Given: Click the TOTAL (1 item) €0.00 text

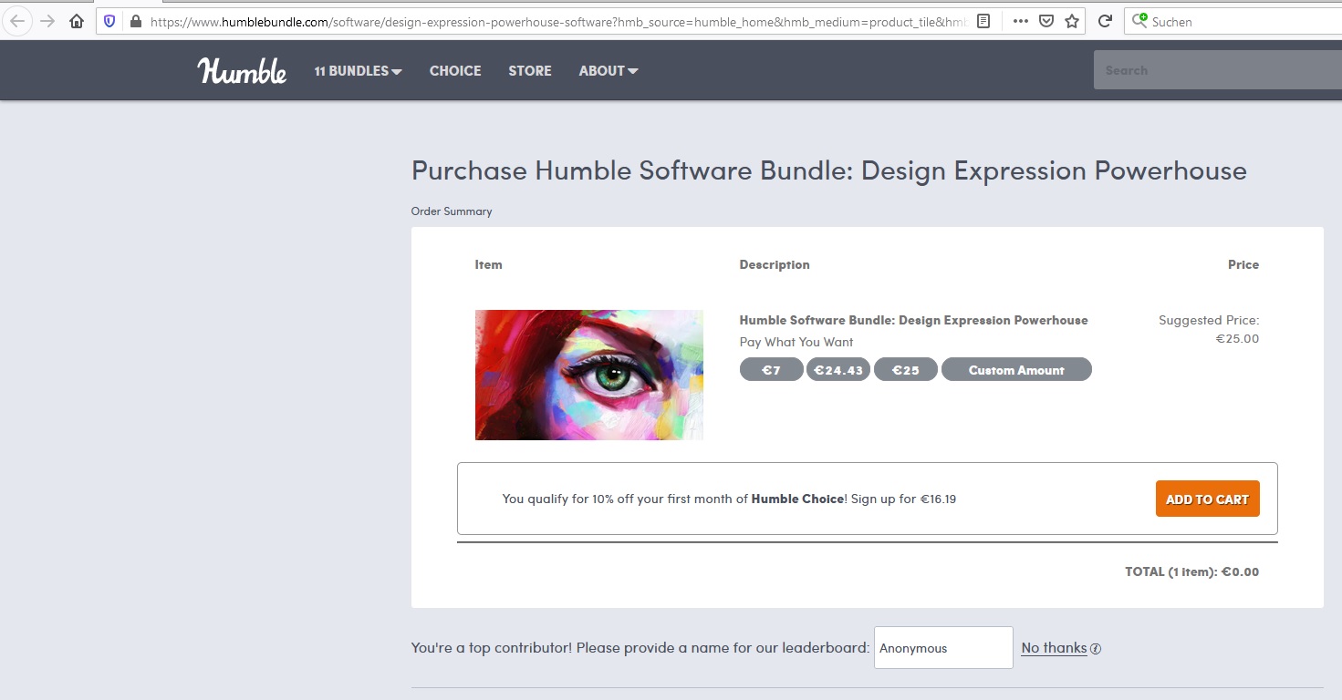Looking at the screenshot, I should coord(1191,571).
